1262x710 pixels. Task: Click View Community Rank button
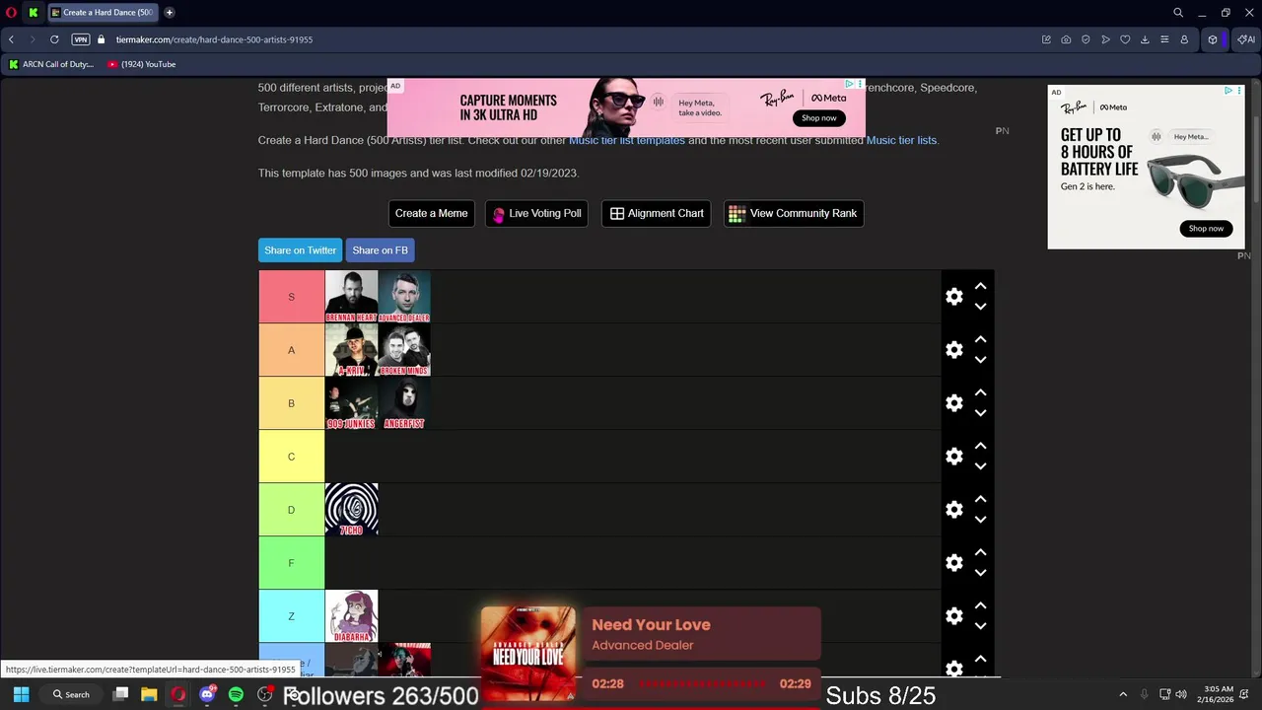[794, 213]
